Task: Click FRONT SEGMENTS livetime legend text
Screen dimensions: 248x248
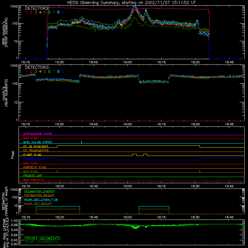Action: click(x=42, y=238)
